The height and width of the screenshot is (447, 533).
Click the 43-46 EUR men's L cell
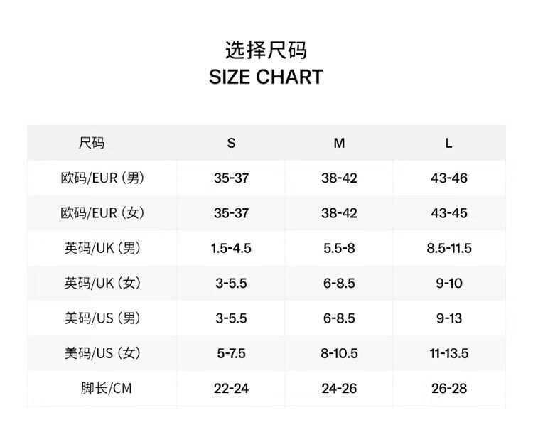448,178
